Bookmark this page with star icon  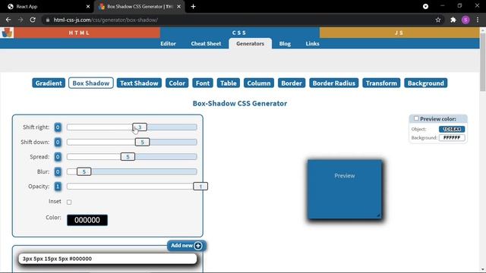point(438,20)
